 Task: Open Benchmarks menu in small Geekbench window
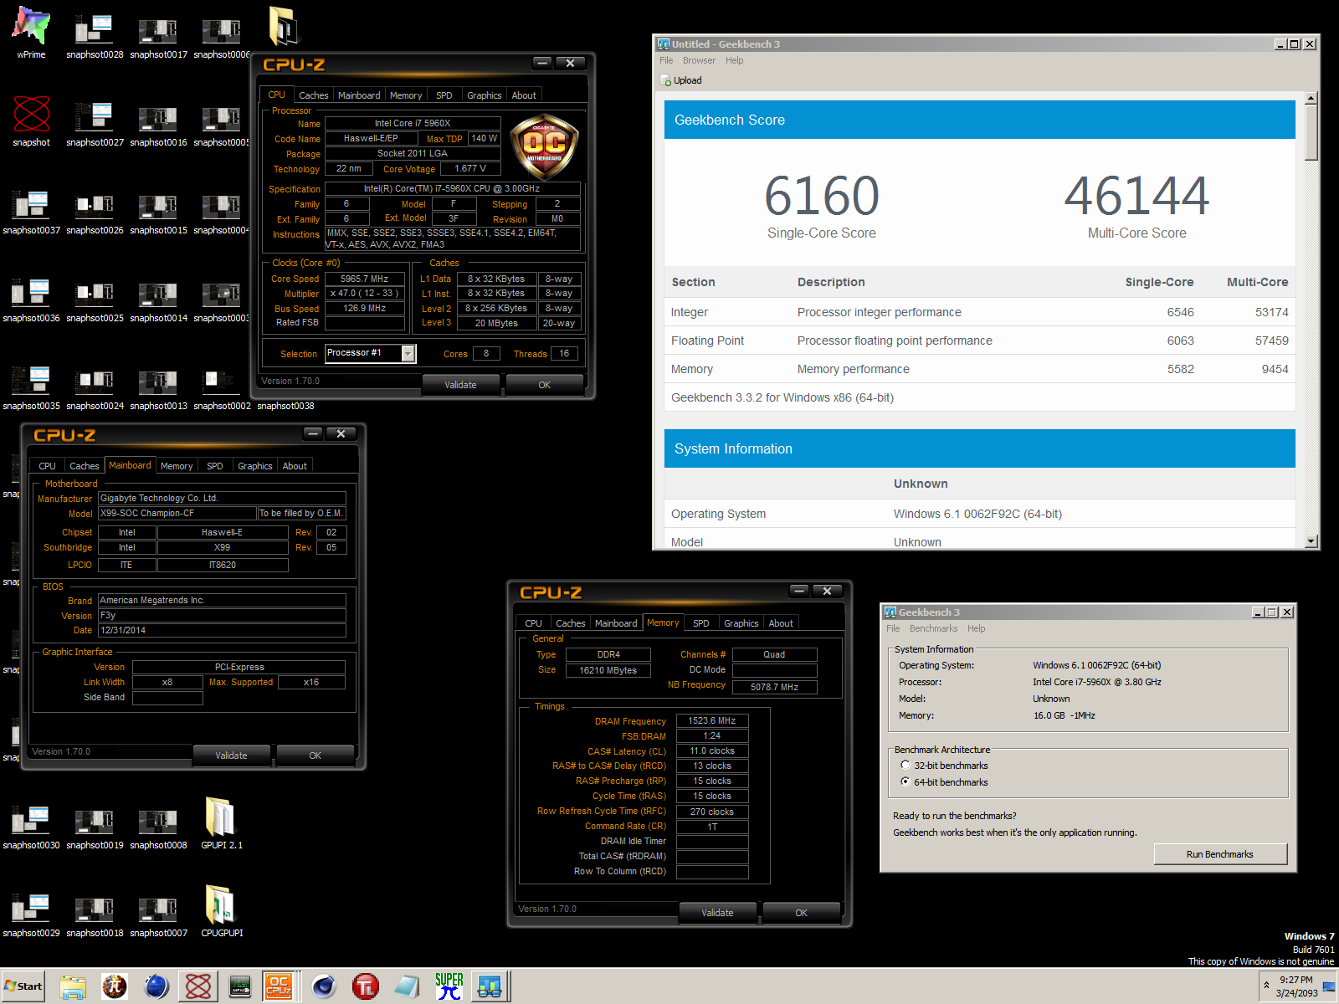click(x=933, y=628)
